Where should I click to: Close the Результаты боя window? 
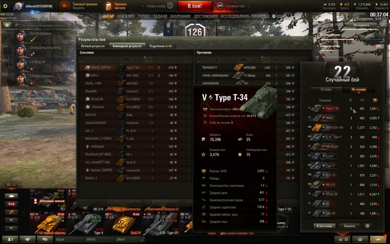(310, 39)
